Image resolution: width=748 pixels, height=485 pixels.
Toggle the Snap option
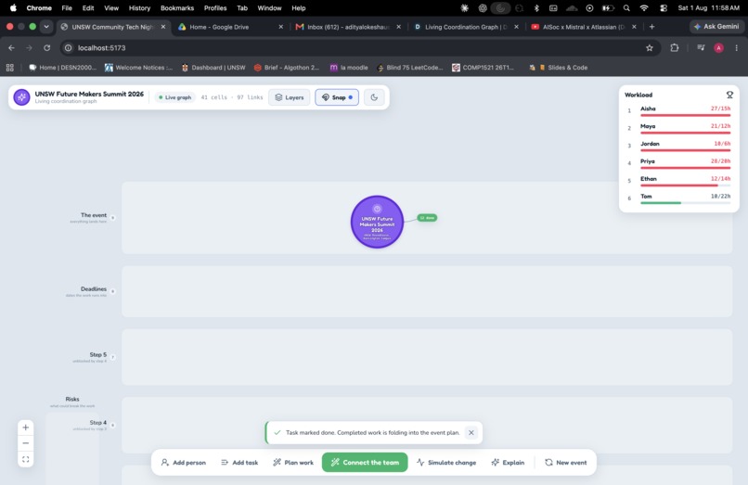(x=337, y=97)
